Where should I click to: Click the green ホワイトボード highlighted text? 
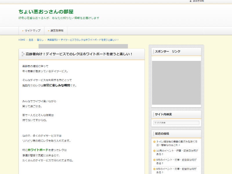click(x=38, y=150)
